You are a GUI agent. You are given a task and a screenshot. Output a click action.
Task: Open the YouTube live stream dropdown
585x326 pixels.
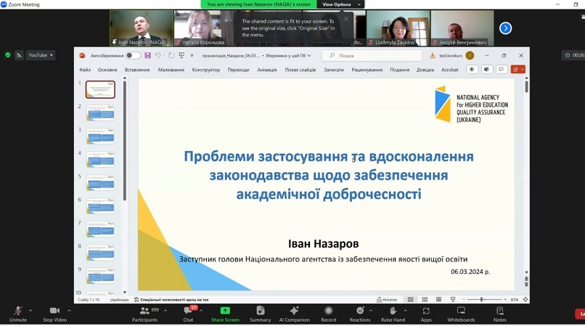tap(41, 55)
